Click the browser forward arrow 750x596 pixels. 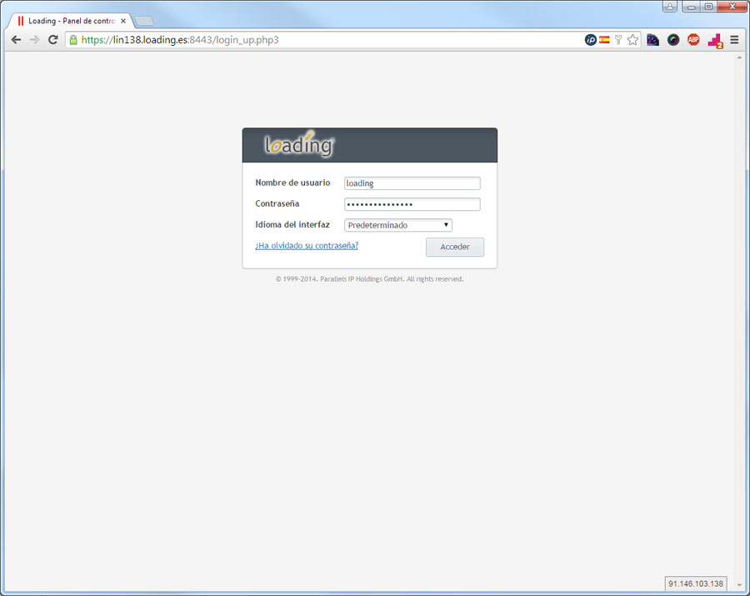pyautogui.click(x=34, y=40)
